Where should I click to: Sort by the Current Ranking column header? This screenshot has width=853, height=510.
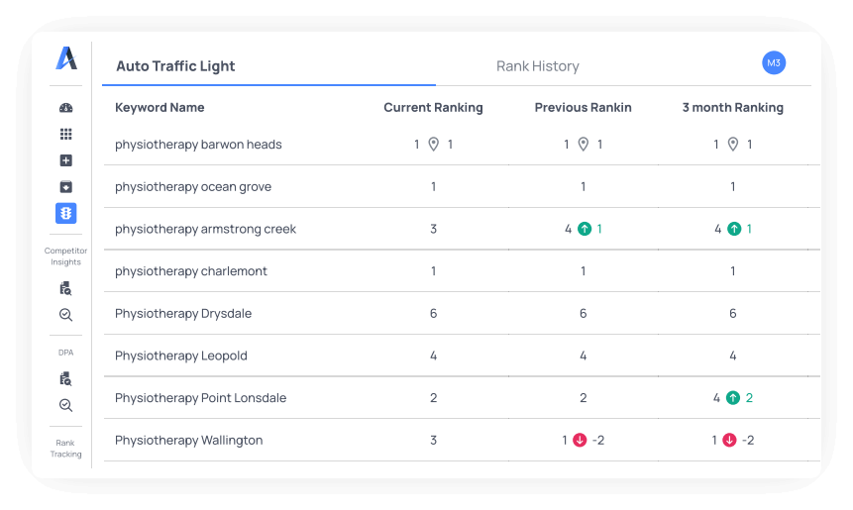(x=433, y=108)
